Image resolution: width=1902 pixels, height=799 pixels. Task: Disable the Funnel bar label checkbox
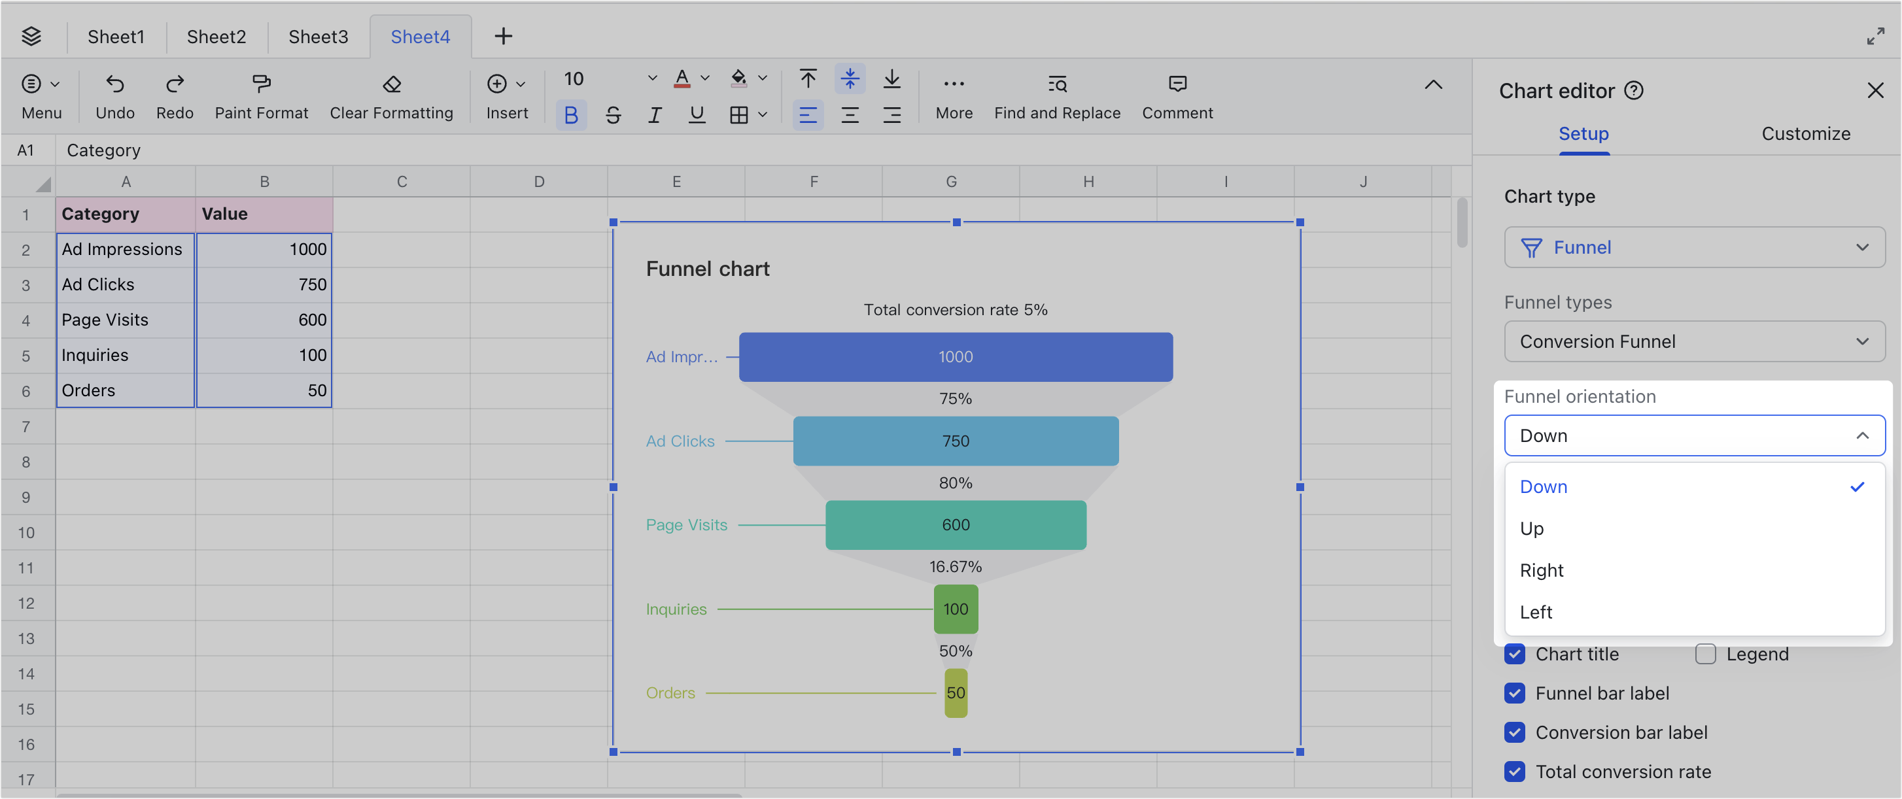pyautogui.click(x=1514, y=693)
